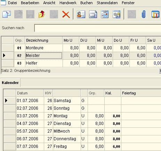Select the Kalender tab

coord(10,83)
